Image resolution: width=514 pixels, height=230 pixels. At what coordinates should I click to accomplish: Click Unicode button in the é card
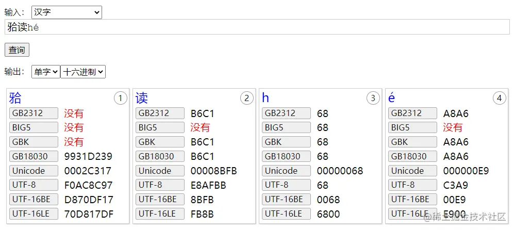point(413,171)
